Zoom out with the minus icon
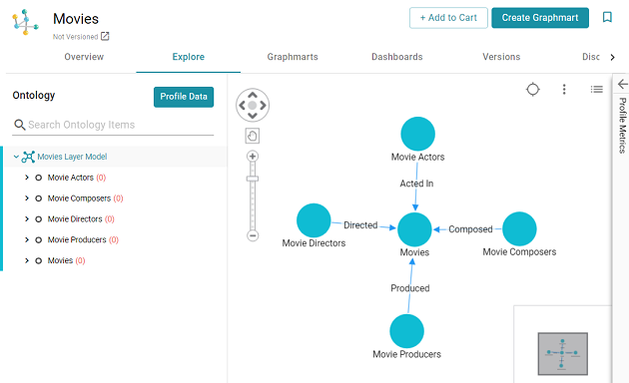 coord(253,235)
